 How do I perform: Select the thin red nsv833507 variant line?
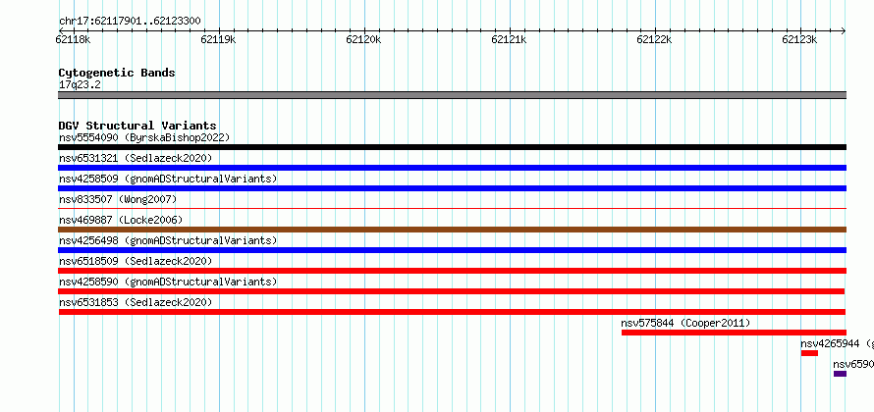coord(452,208)
